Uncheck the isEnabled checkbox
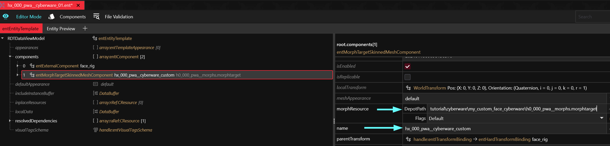Viewport: 610px width, 146px height. [x=408, y=66]
